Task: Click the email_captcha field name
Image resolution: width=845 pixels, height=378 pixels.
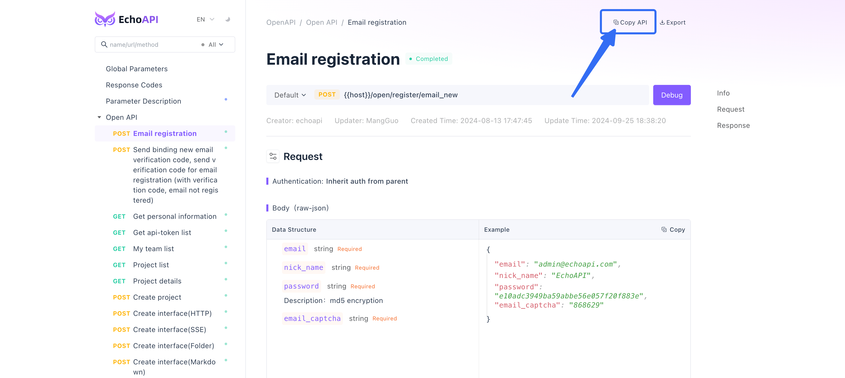Action: tap(312, 318)
